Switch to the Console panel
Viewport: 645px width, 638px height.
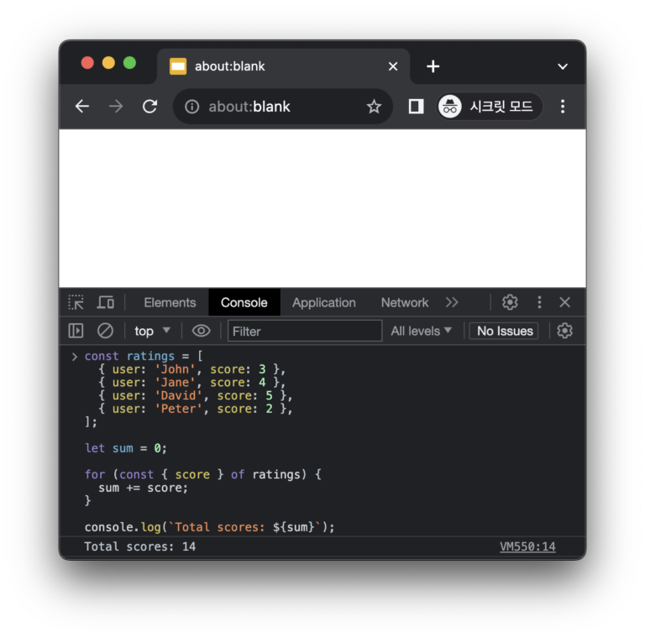[x=244, y=303]
